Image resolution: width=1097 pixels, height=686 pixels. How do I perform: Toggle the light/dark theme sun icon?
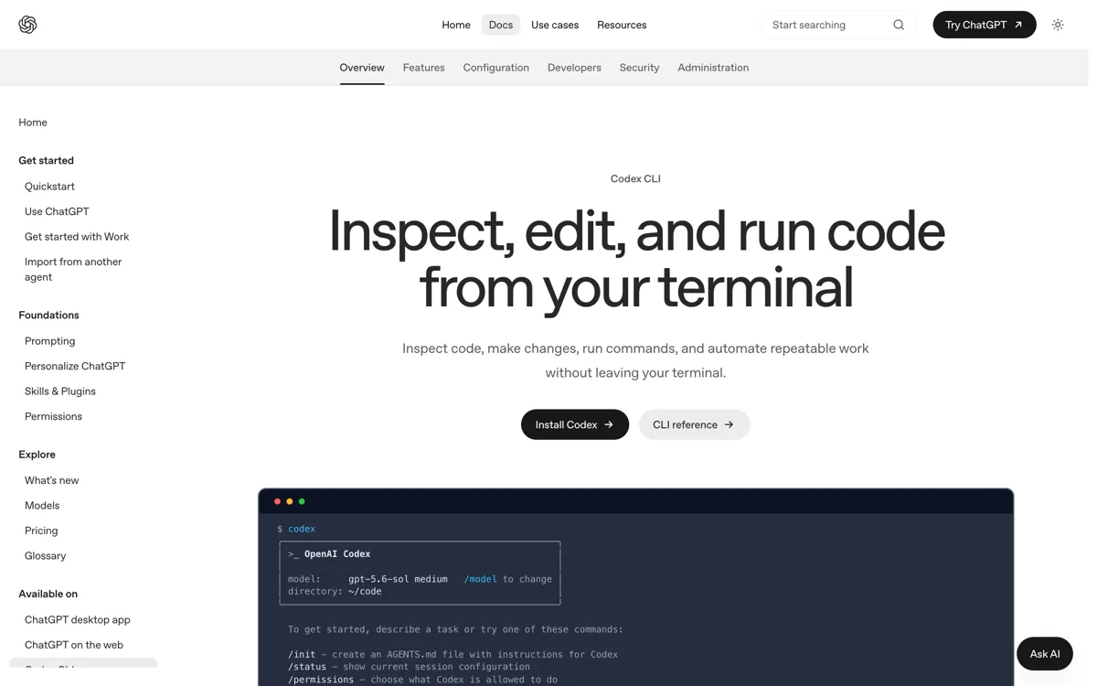[x=1058, y=25]
